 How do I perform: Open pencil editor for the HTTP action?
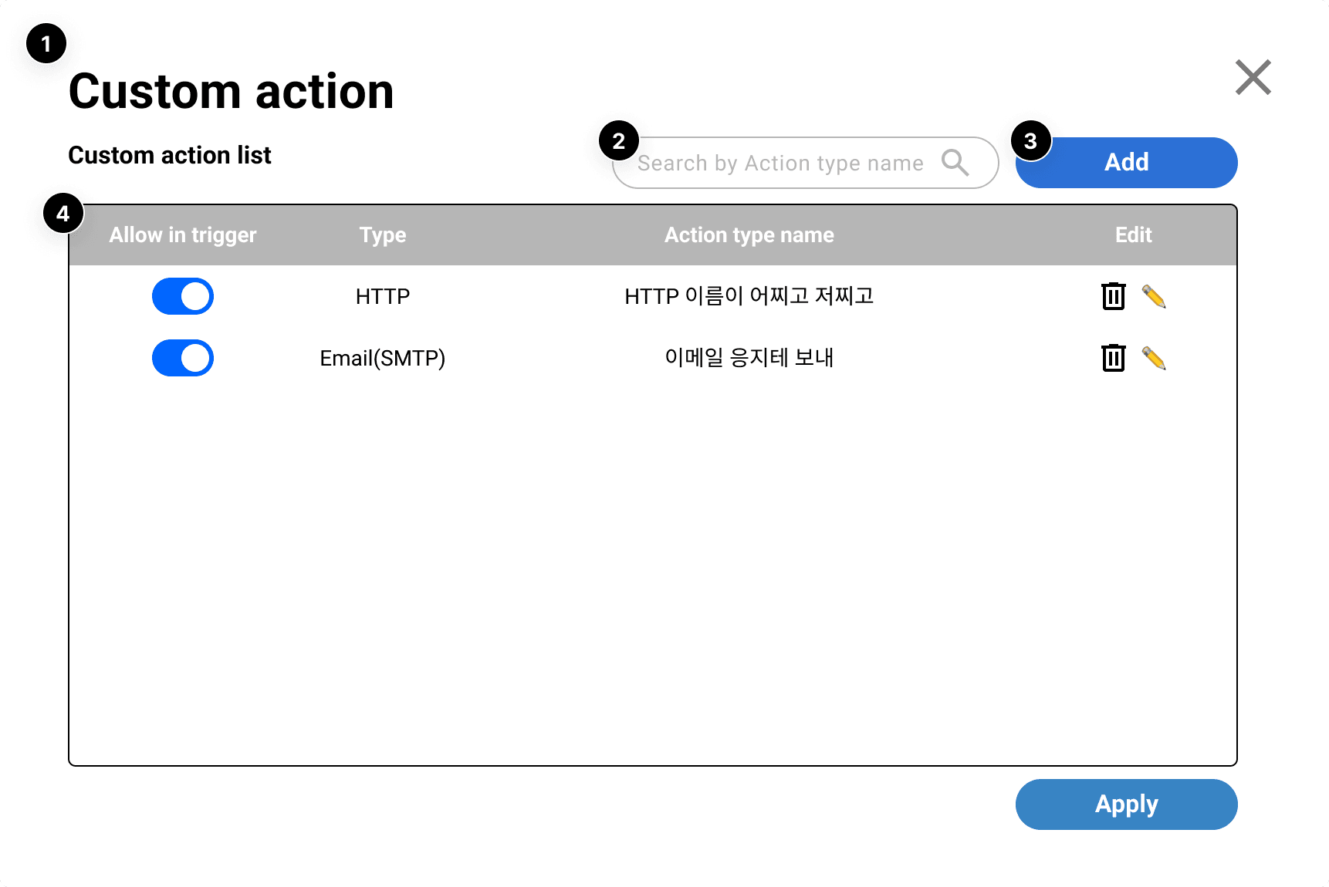coord(1156,295)
